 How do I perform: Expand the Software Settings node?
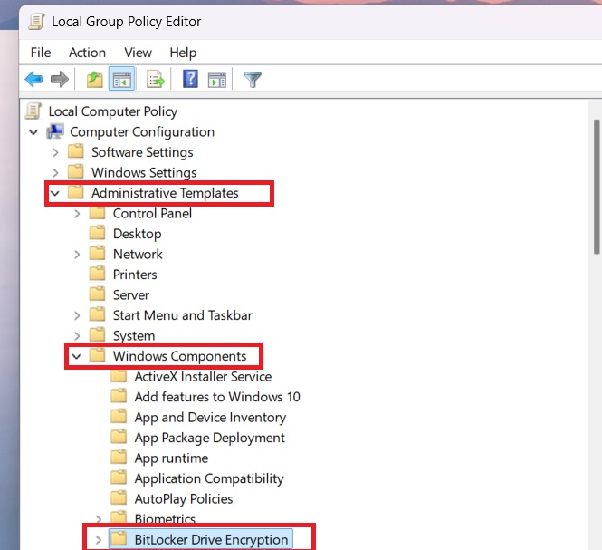tap(55, 152)
